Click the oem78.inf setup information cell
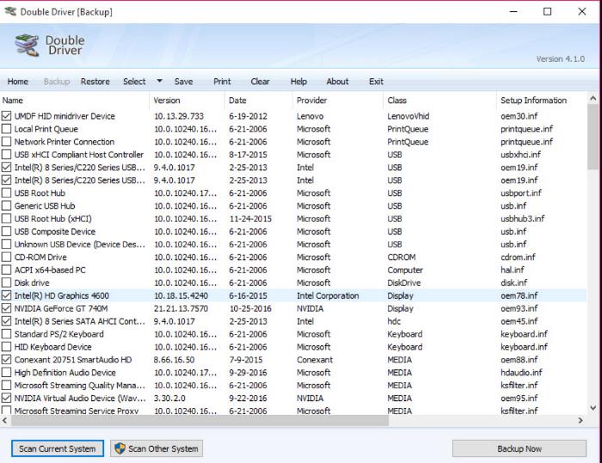The image size is (602, 463). point(519,295)
